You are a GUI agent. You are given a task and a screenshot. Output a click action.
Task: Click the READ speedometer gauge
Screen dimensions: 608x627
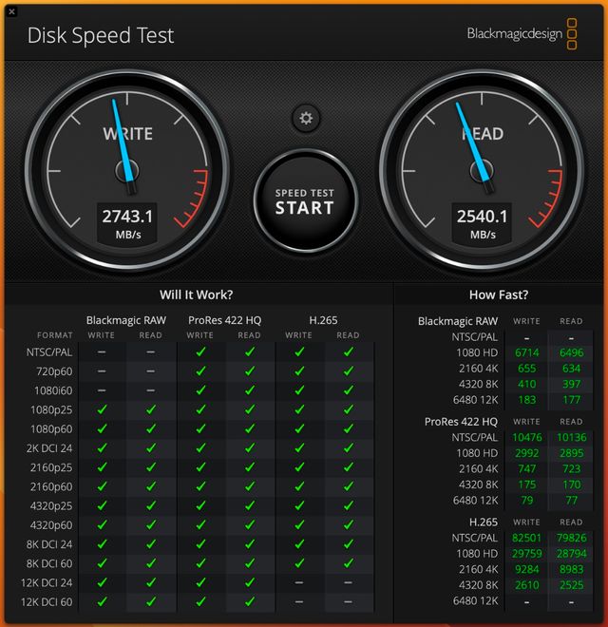pos(483,169)
